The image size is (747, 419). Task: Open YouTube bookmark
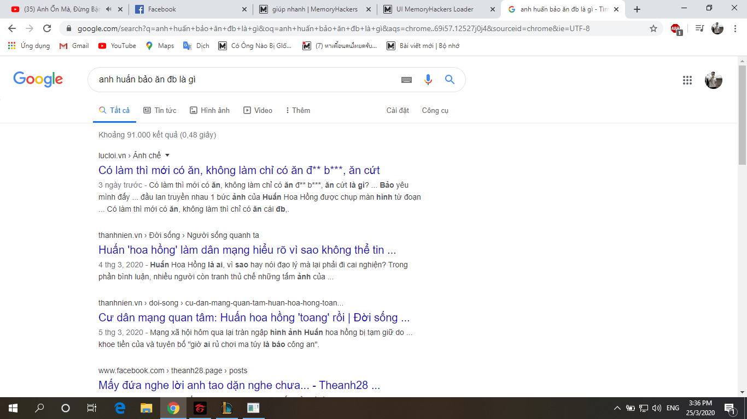(x=117, y=46)
